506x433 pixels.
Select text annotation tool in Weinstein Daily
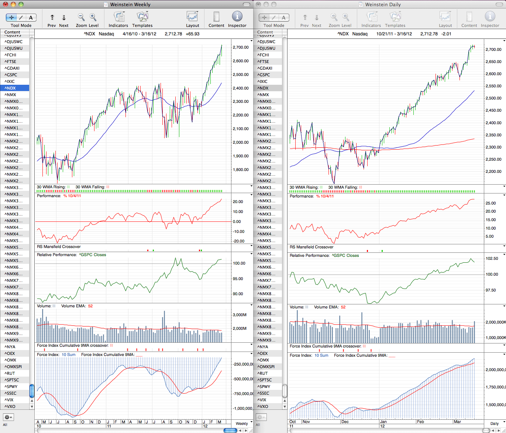click(x=284, y=17)
